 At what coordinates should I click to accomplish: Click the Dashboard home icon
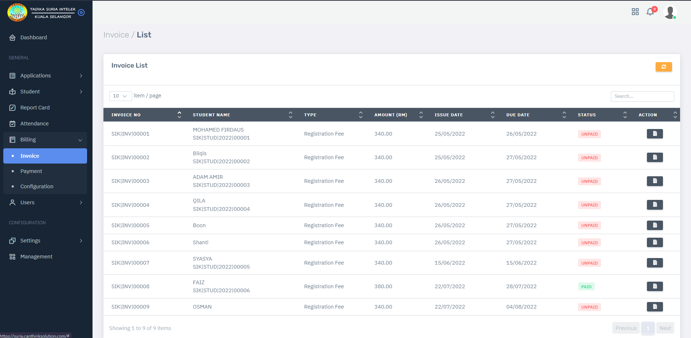[12, 37]
